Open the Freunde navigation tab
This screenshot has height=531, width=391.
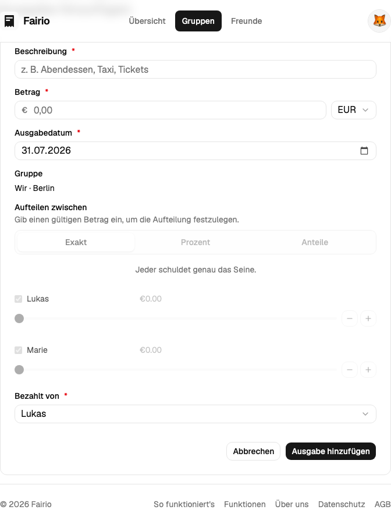pyautogui.click(x=247, y=21)
